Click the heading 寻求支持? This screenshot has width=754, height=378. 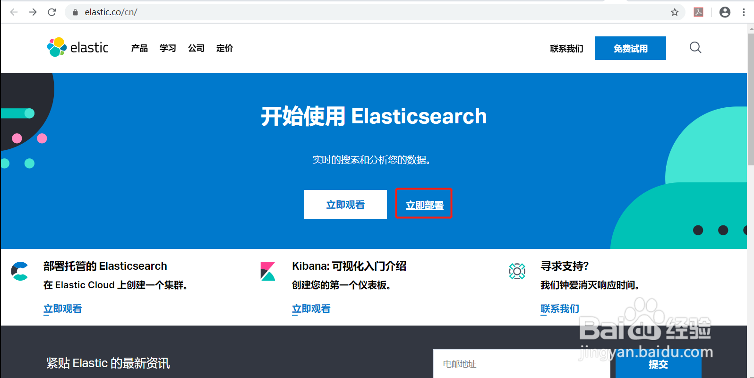[565, 266]
